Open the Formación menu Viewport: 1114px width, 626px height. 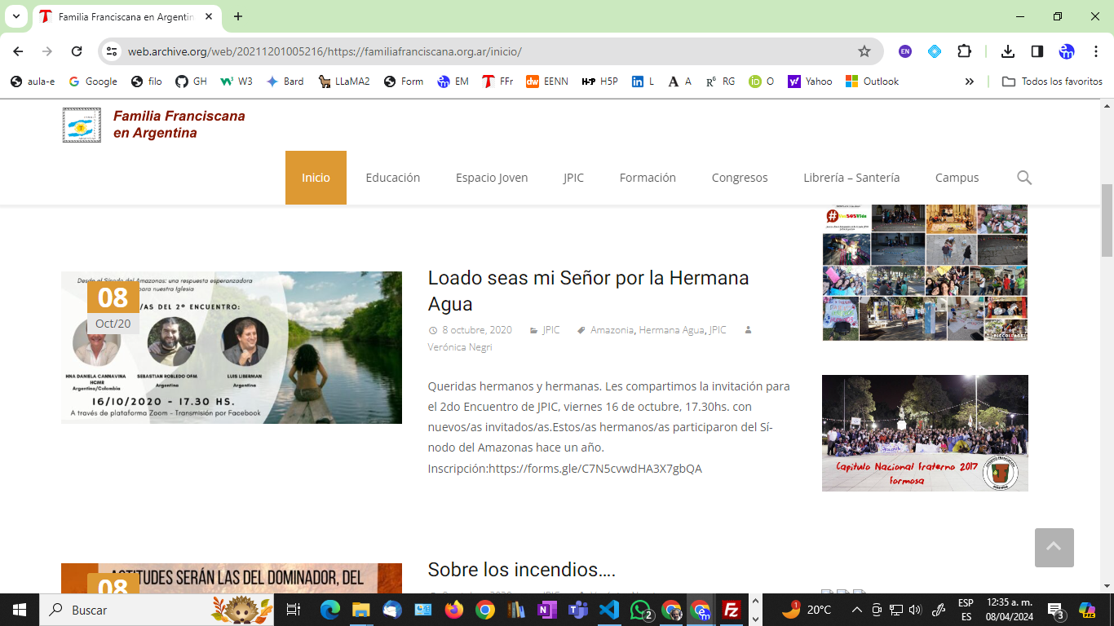tap(648, 178)
